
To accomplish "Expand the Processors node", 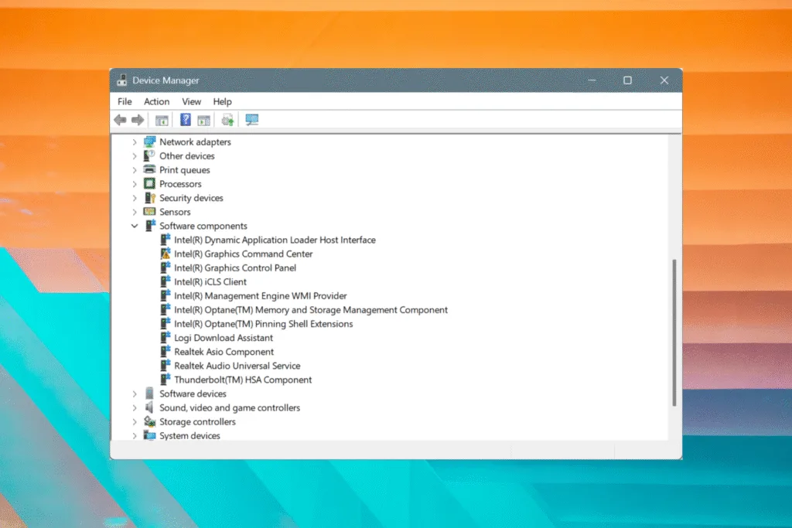I will [135, 184].
